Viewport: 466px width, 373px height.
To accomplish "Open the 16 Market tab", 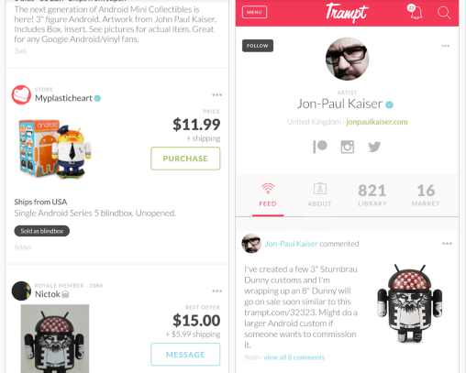I will click(426, 195).
